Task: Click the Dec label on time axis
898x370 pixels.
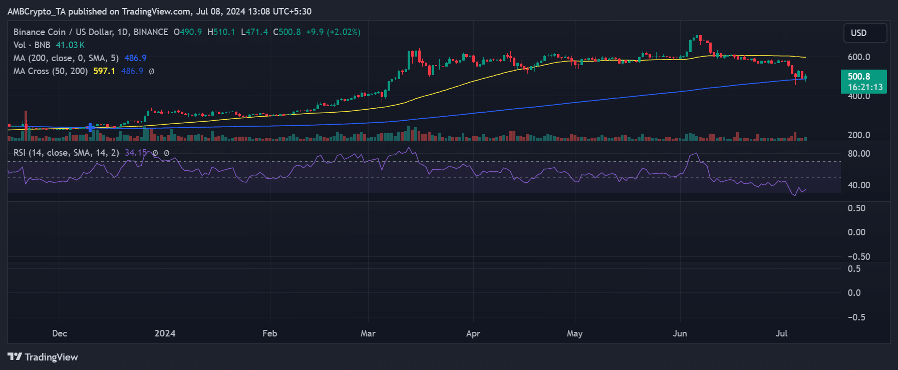Action: (60, 333)
